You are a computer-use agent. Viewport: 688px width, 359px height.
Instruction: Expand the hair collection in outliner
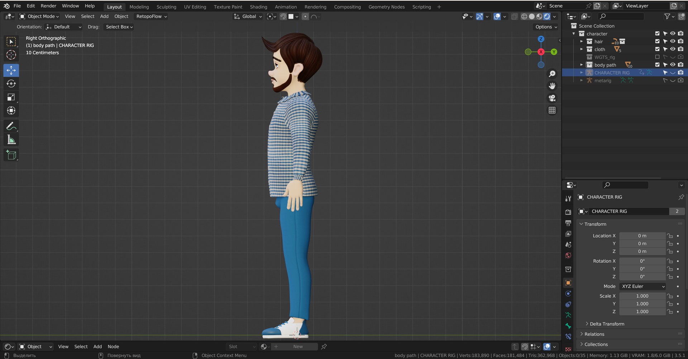pyautogui.click(x=582, y=42)
